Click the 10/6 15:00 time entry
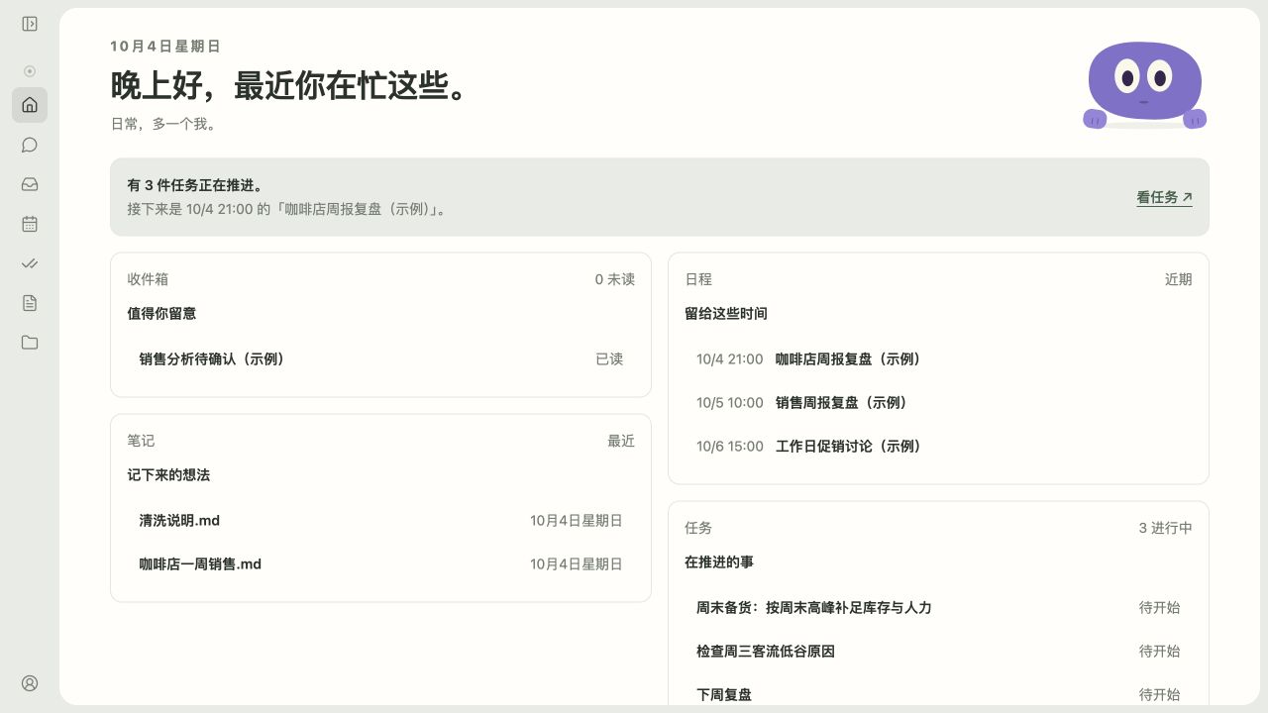This screenshot has width=1268, height=713. click(x=730, y=447)
